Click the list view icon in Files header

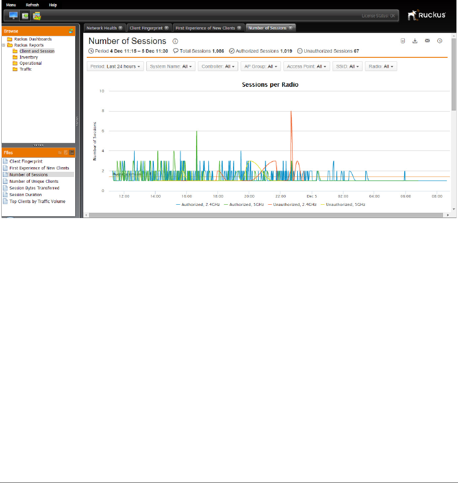click(72, 153)
